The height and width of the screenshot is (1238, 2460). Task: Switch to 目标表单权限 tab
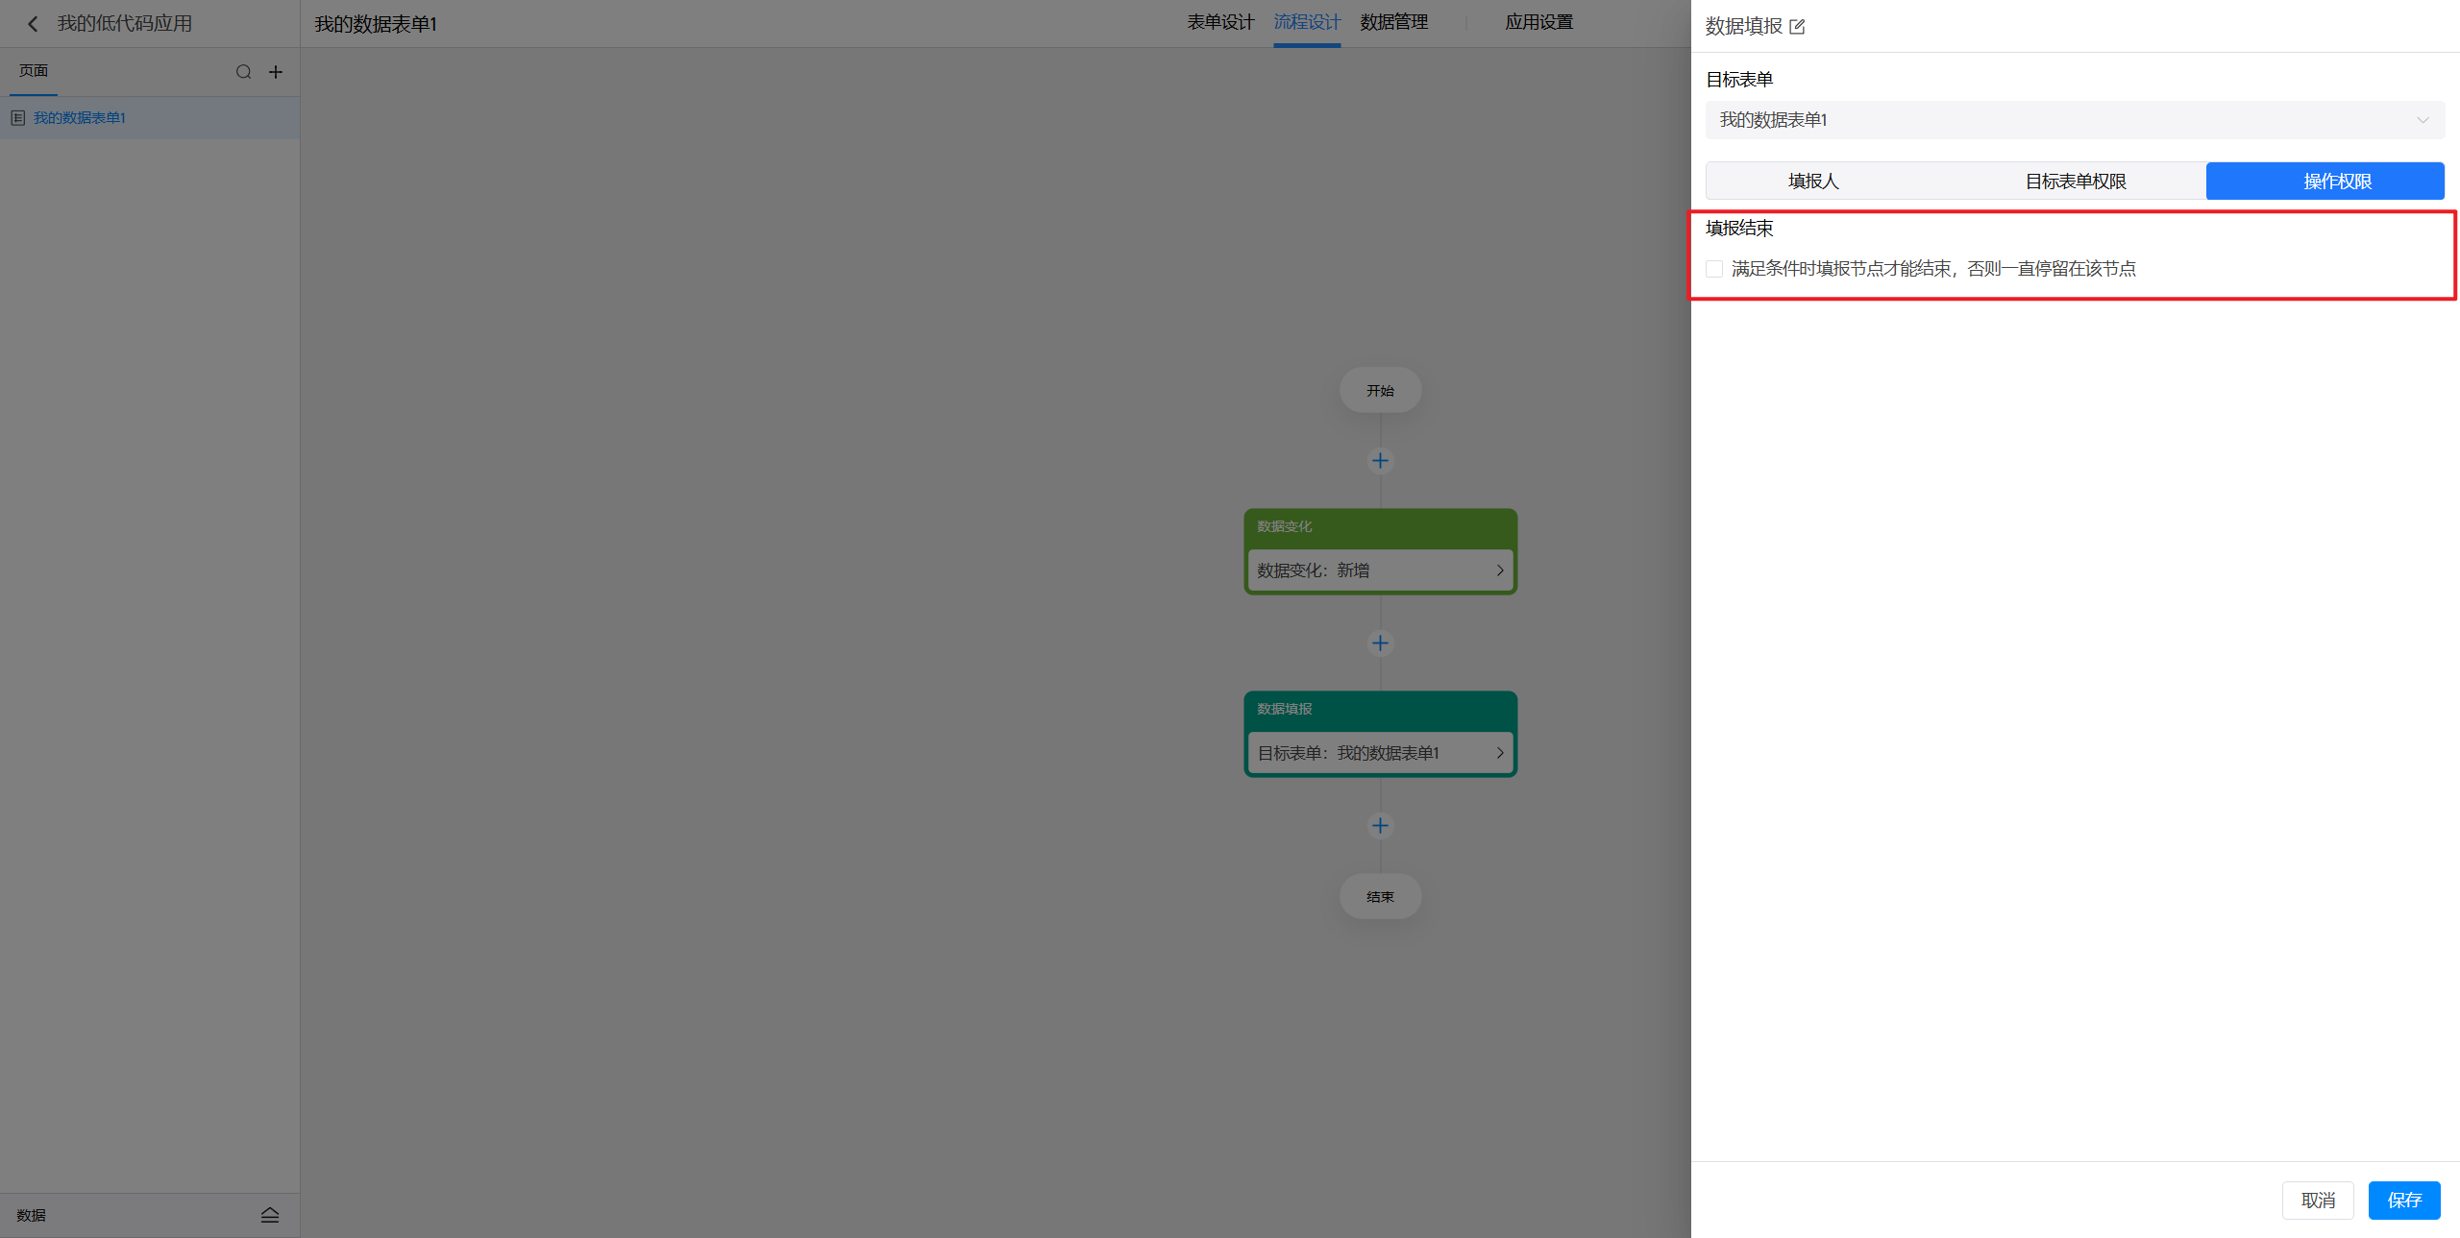(2075, 182)
